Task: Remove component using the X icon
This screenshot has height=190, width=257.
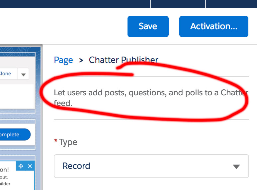Action: click(30, 166)
